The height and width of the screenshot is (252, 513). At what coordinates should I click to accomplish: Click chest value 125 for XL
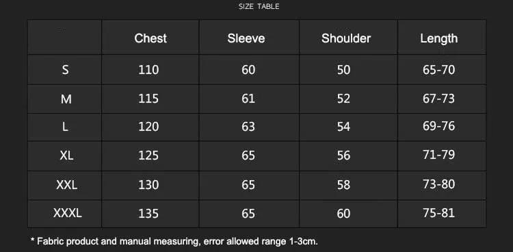coord(148,155)
